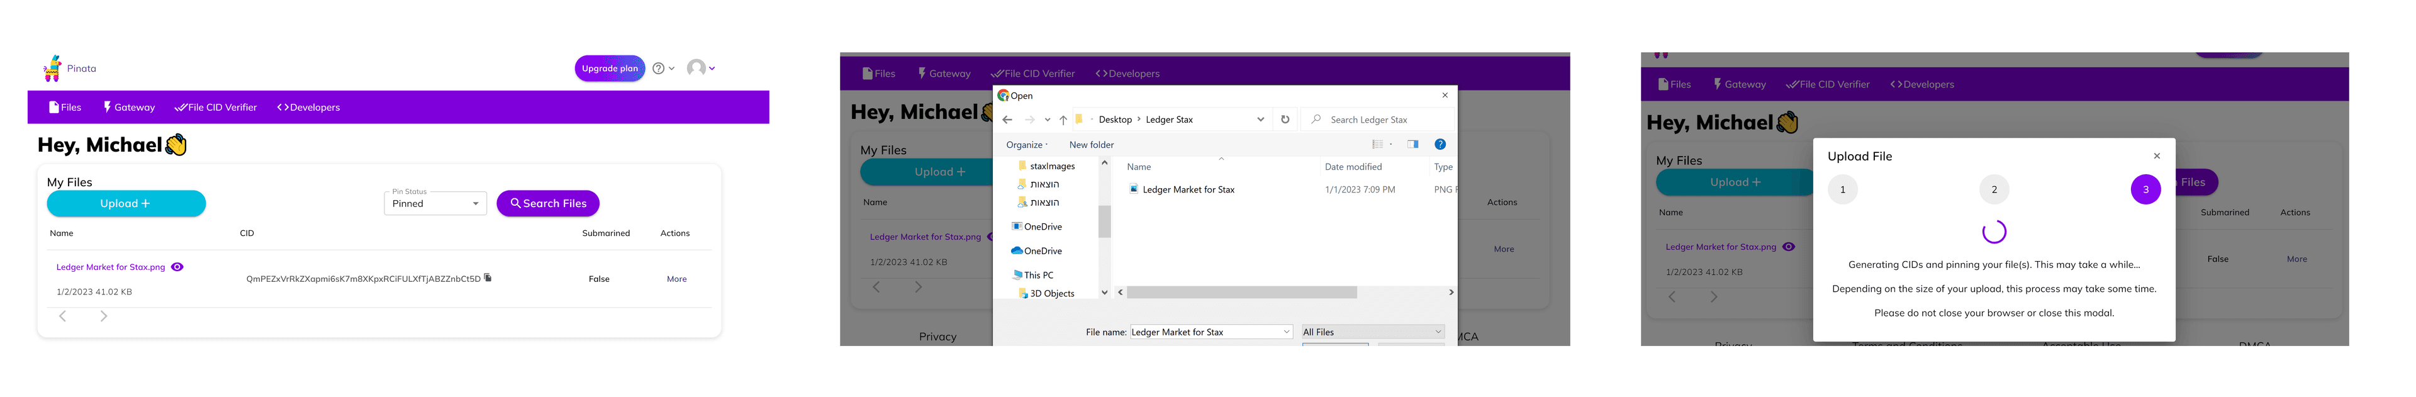Click the Developers tab behind the Upload File modal
Viewport: 2416px width, 397px height.
[1921, 84]
